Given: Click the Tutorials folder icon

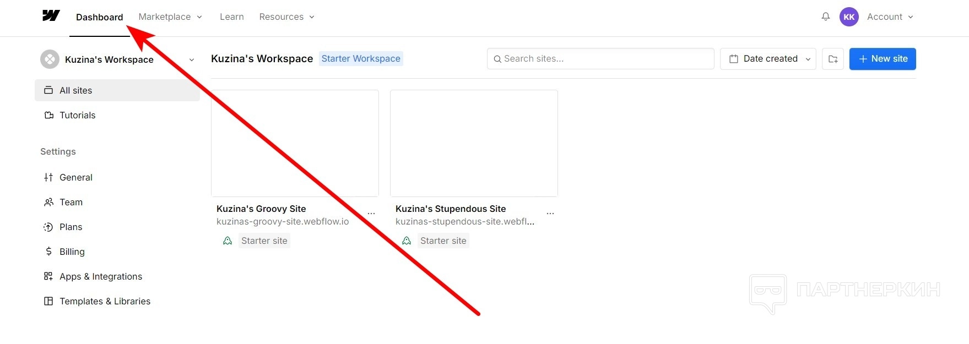Looking at the screenshot, I should point(48,115).
